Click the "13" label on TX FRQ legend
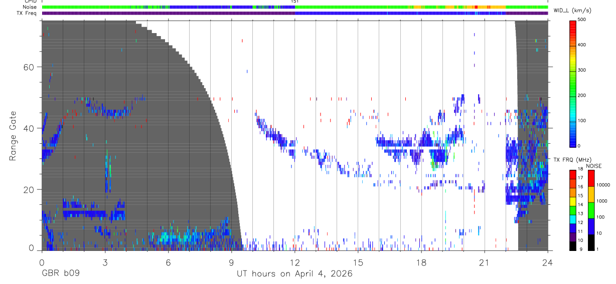This screenshot has height=284, width=616. (581, 214)
